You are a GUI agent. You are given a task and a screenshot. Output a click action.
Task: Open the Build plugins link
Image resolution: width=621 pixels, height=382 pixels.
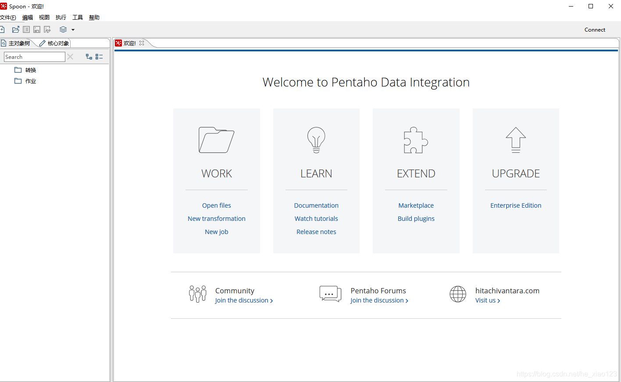coord(416,219)
